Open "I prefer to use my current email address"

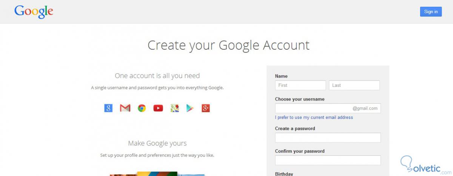click(x=314, y=117)
